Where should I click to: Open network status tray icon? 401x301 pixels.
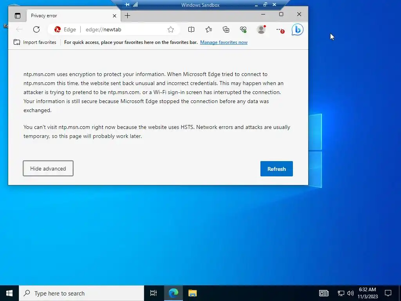[341, 293]
